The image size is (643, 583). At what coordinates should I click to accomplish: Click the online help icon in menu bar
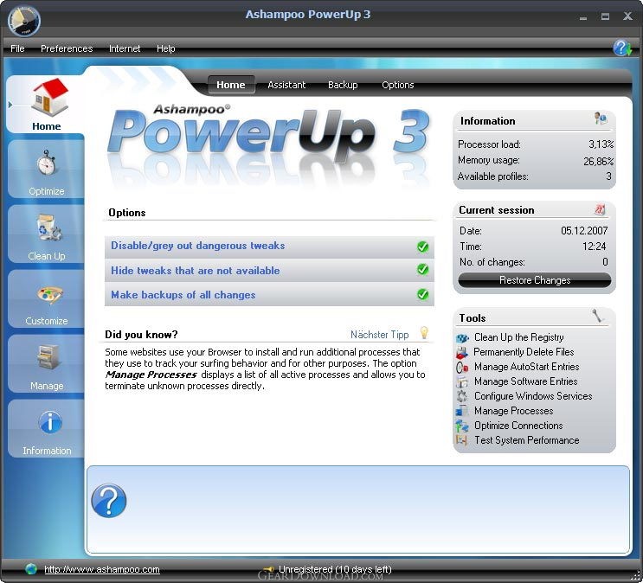click(x=622, y=48)
